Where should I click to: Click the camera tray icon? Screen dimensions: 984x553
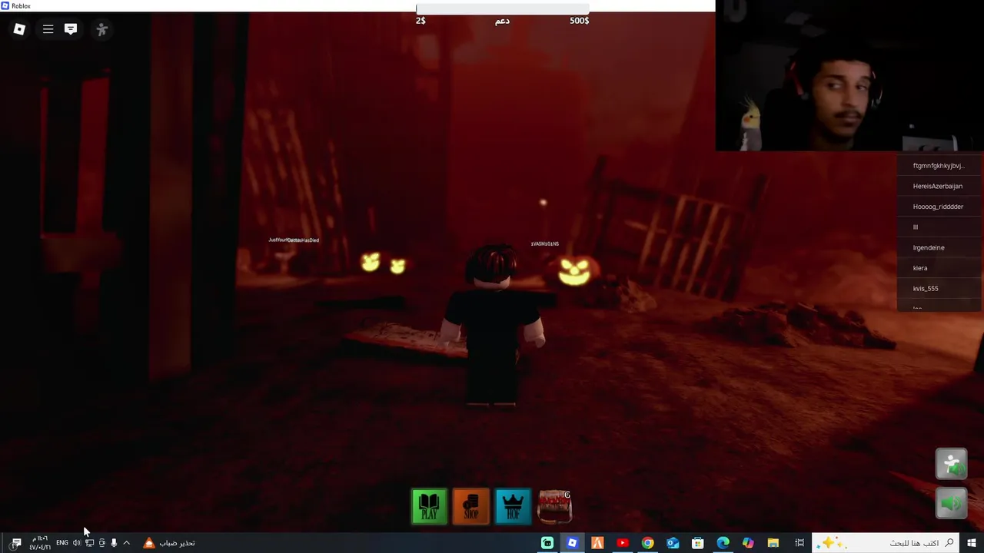coord(101,543)
